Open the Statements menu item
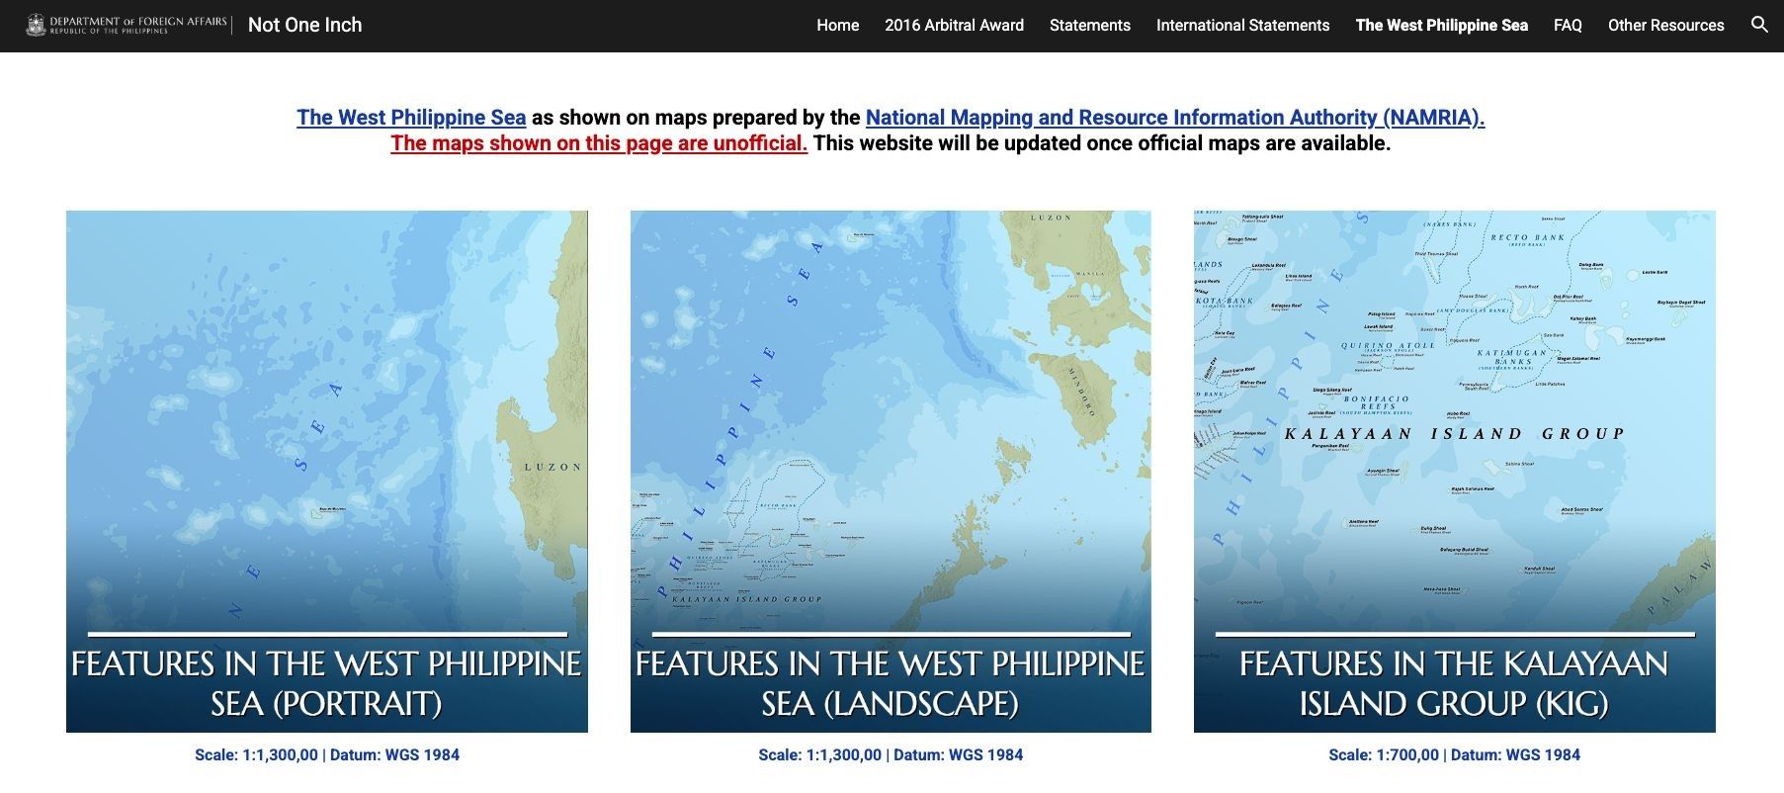The width and height of the screenshot is (1784, 793). pyautogui.click(x=1089, y=26)
